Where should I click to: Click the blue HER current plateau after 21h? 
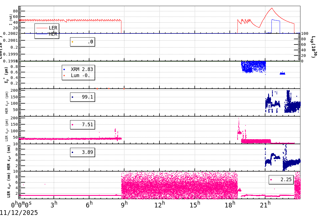pyautogui.click(x=276, y=20)
